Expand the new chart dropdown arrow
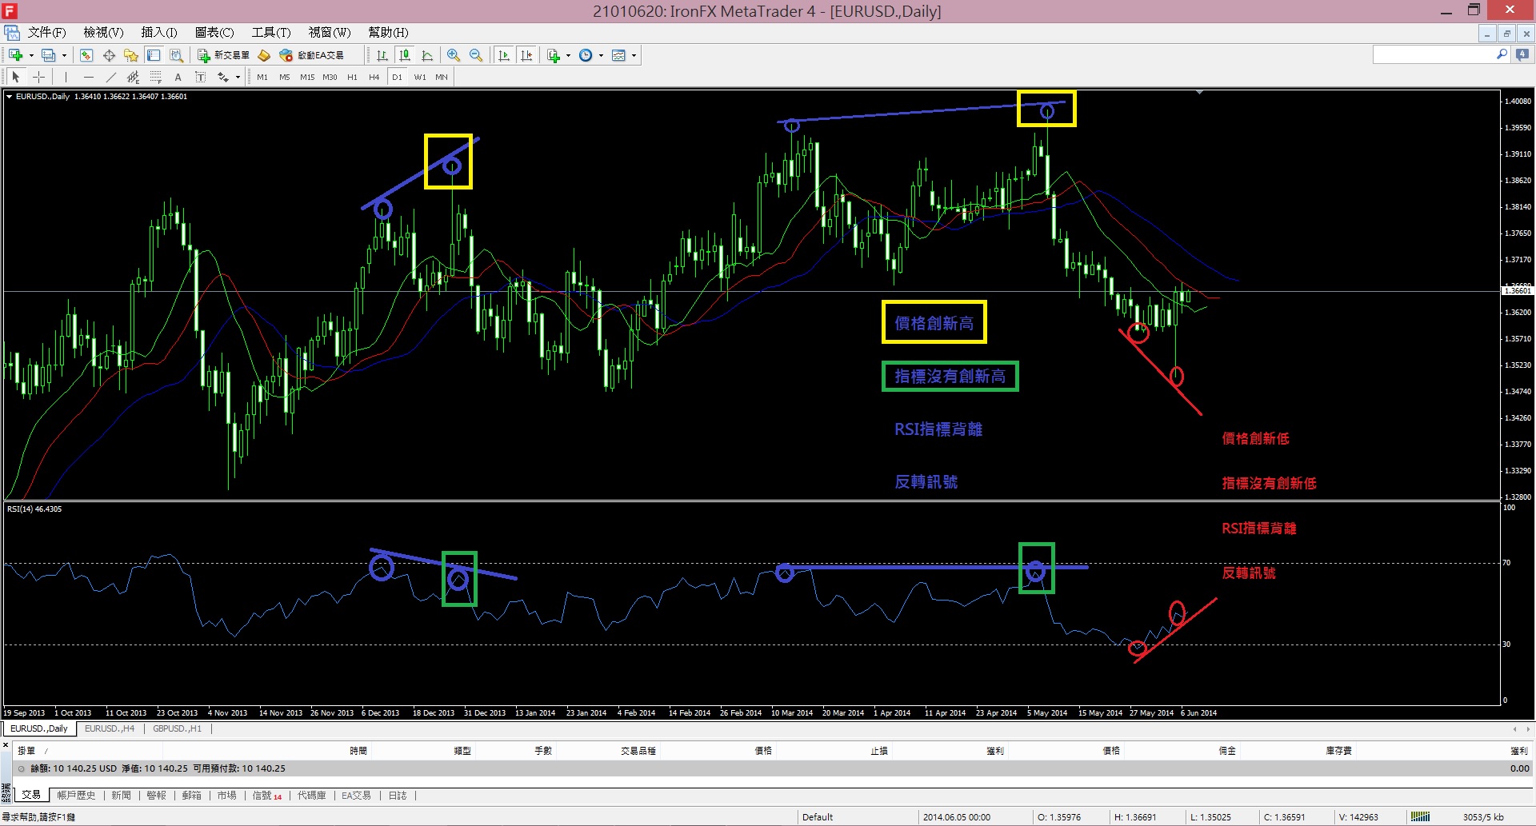The width and height of the screenshot is (1536, 826). pyautogui.click(x=31, y=55)
